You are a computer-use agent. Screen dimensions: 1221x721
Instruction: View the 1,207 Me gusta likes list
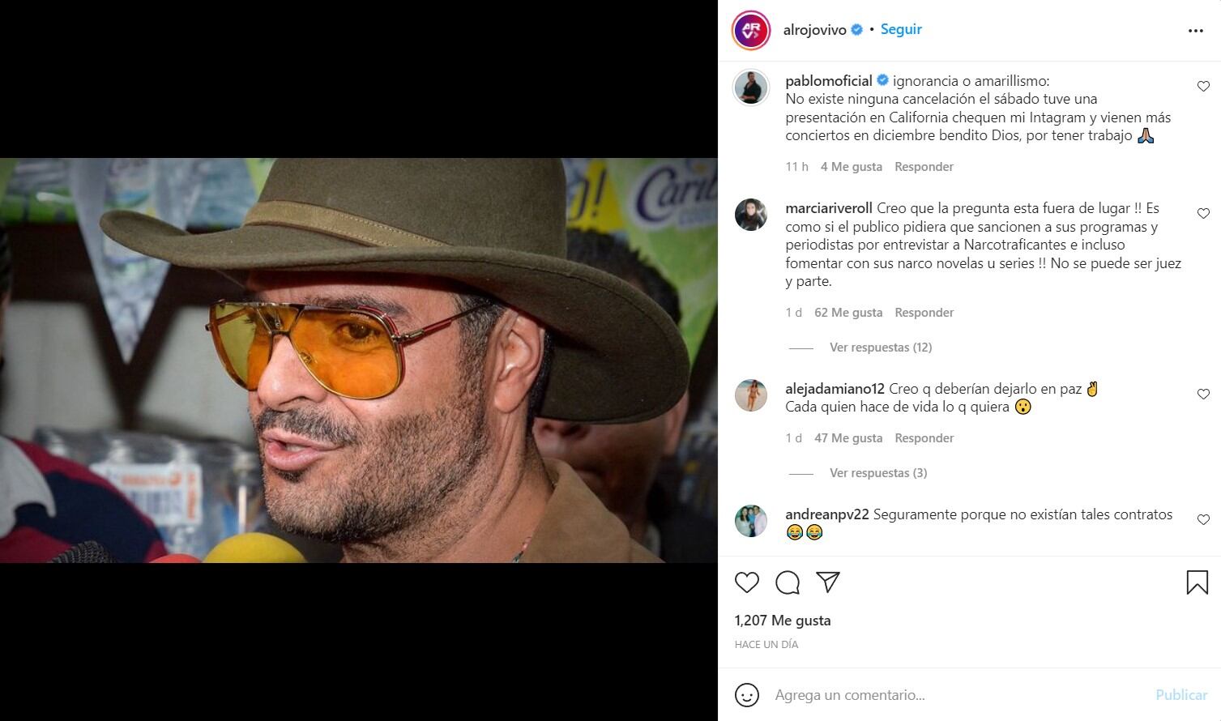783,621
